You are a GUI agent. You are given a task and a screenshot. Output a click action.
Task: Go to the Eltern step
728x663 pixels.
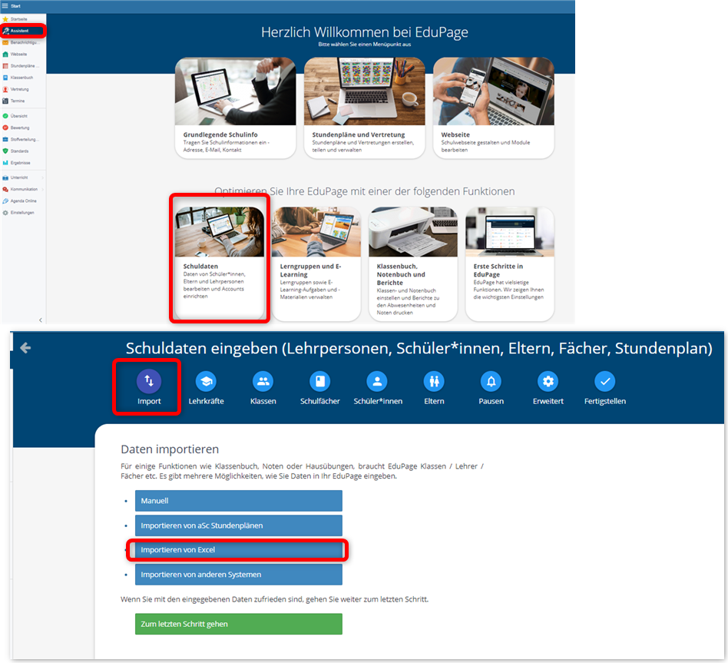point(434,388)
